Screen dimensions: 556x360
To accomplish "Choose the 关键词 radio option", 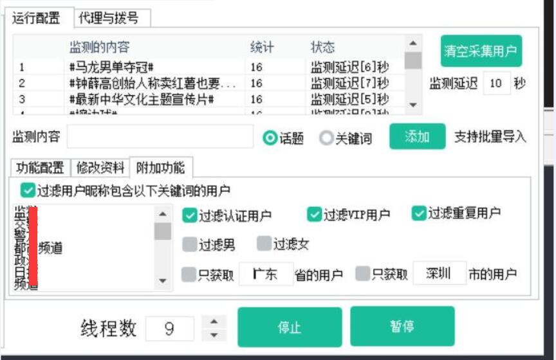I will [x=326, y=138].
